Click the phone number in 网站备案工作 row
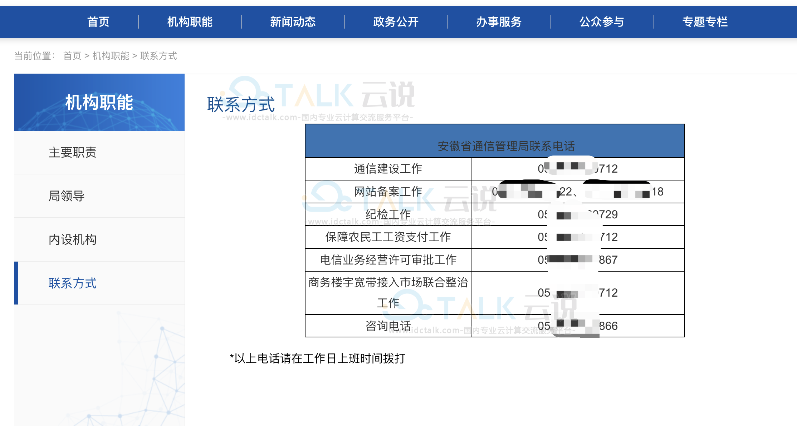 coord(578,192)
